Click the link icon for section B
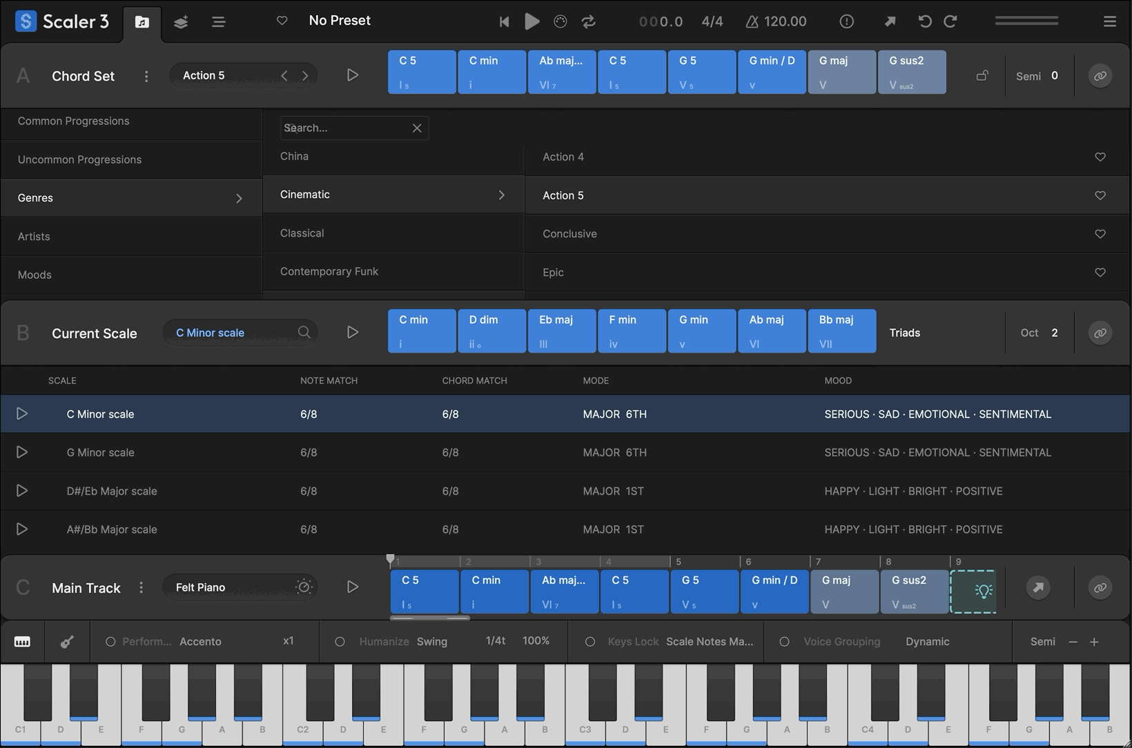1132x748 pixels. (x=1100, y=333)
